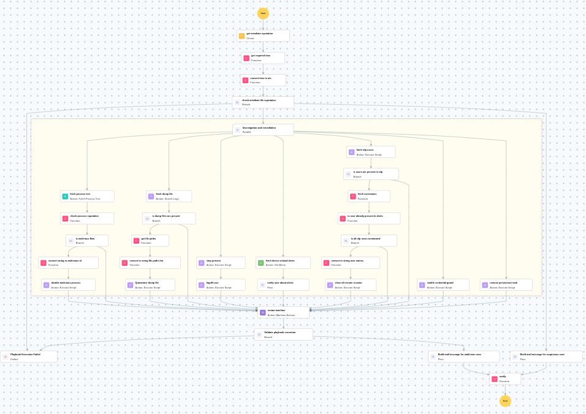Select the convert to string user names node

pos(351,263)
